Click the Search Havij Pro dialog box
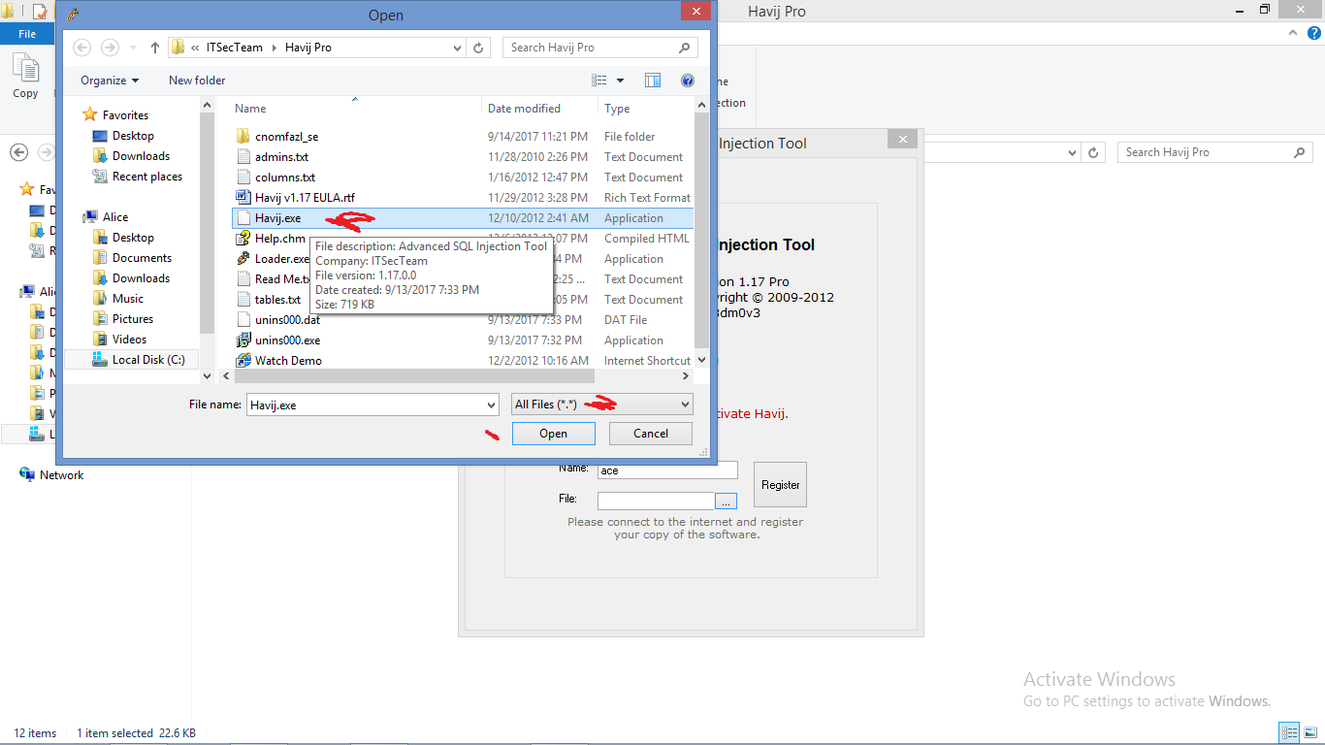The image size is (1325, 745). tap(599, 48)
